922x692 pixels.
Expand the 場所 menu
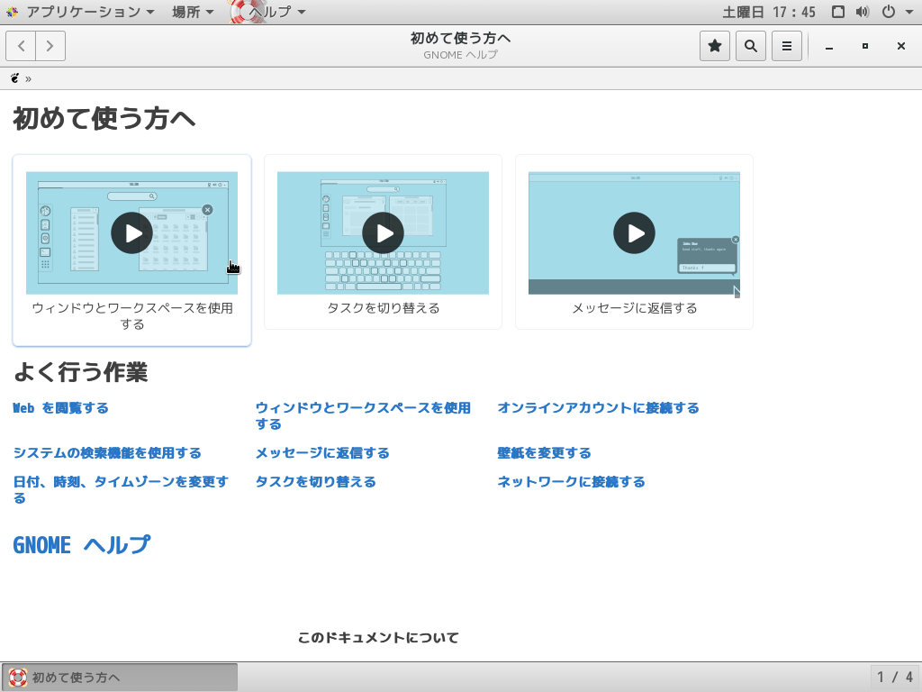click(x=192, y=12)
